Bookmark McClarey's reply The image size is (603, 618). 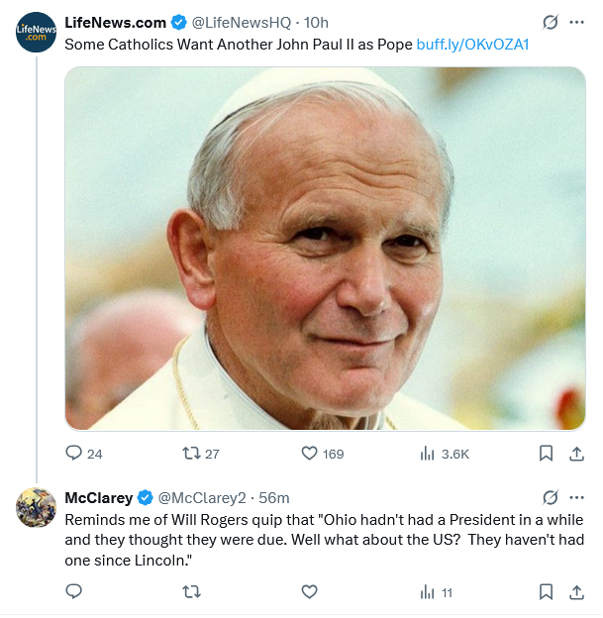[x=546, y=591]
